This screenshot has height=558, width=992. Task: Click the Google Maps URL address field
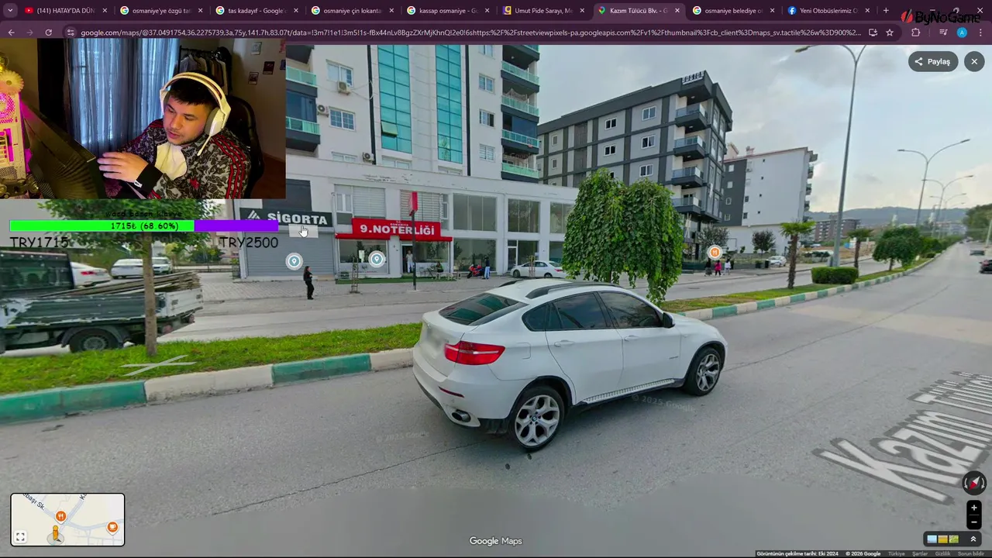click(x=470, y=33)
